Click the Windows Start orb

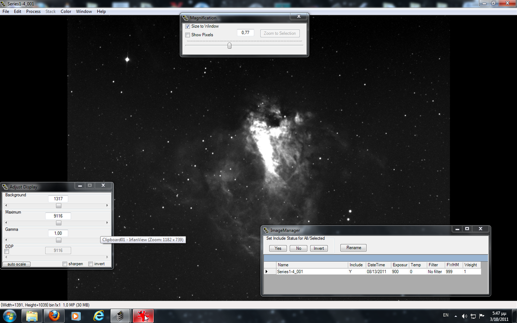(x=9, y=315)
